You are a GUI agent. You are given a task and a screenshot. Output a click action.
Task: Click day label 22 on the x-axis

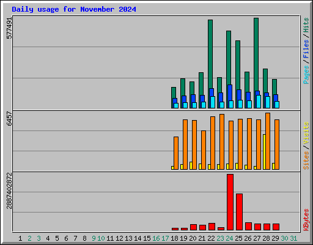[211, 238]
